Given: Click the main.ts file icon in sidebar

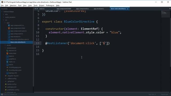Looking at the screenshot, I should (7, 56).
